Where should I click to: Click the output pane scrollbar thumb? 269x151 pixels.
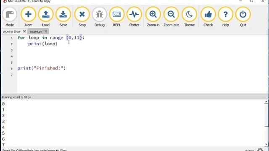click(x=266, y=115)
